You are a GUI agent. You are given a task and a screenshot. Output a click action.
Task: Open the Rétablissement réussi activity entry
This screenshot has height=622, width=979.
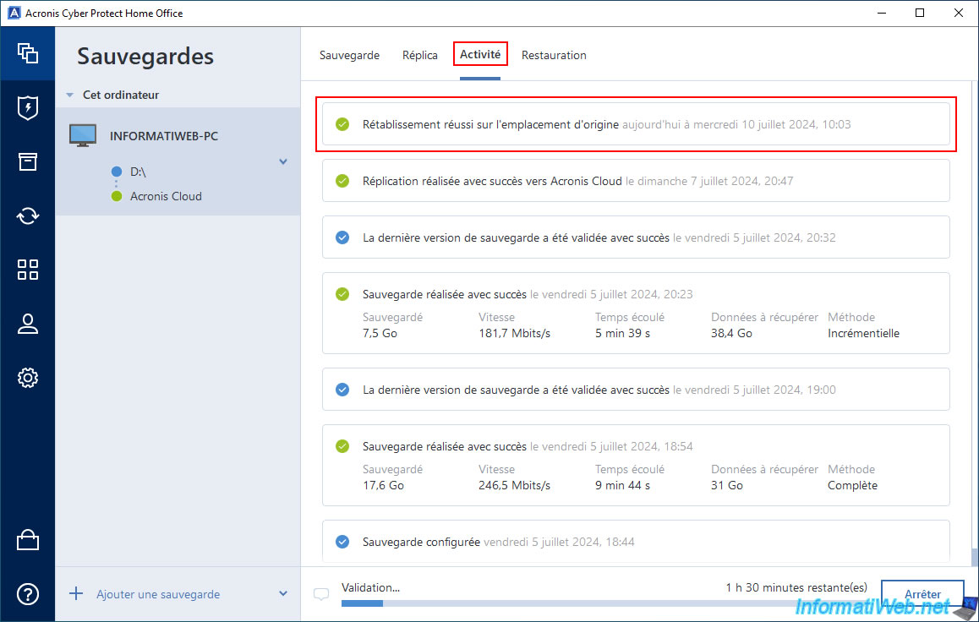pos(636,124)
